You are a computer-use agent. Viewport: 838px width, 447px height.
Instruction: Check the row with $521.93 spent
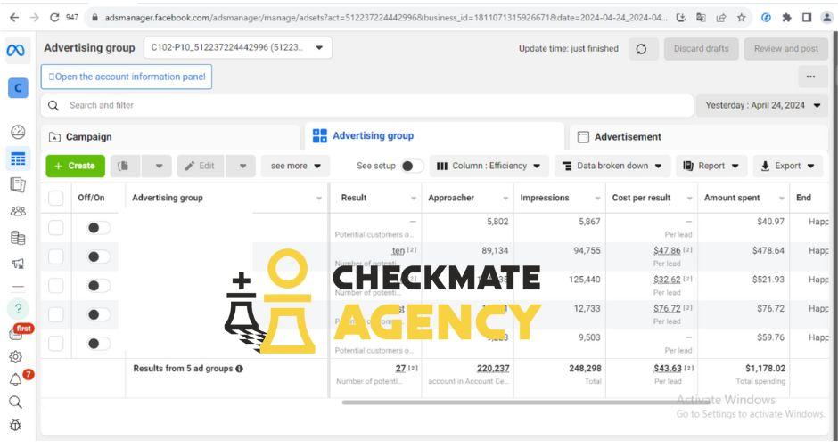[x=55, y=286]
